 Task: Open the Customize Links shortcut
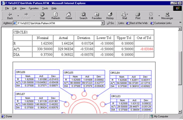(161, 23)
